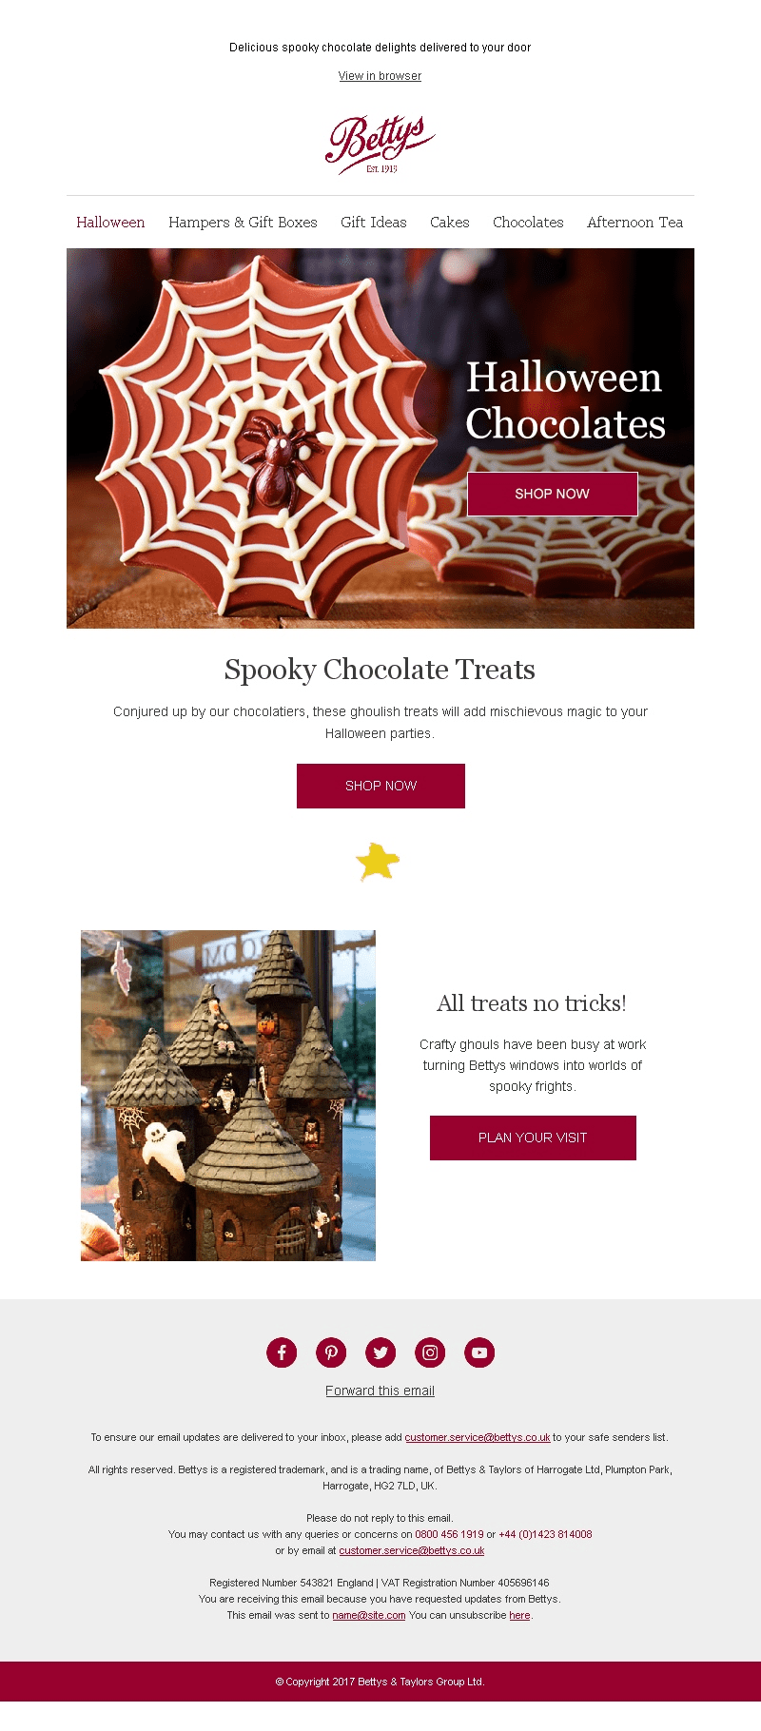Open Bettys Instagram icon
Screen dimensions: 761x1731
tap(430, 1352)
